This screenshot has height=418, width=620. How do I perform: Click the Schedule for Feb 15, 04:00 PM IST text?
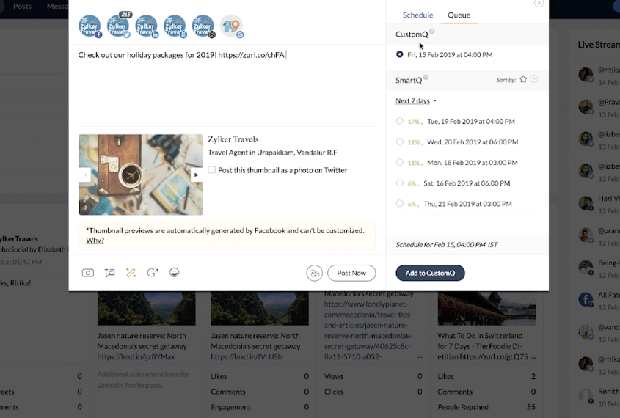point(447,244)
